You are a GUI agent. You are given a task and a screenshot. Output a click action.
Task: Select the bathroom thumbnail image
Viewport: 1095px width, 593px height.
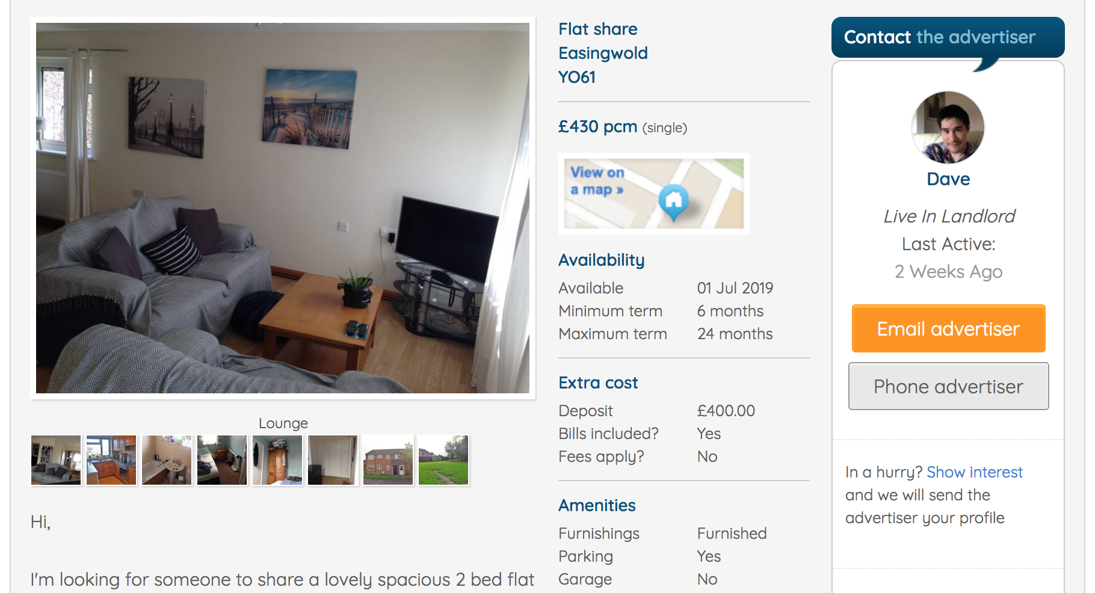[167, 460]
